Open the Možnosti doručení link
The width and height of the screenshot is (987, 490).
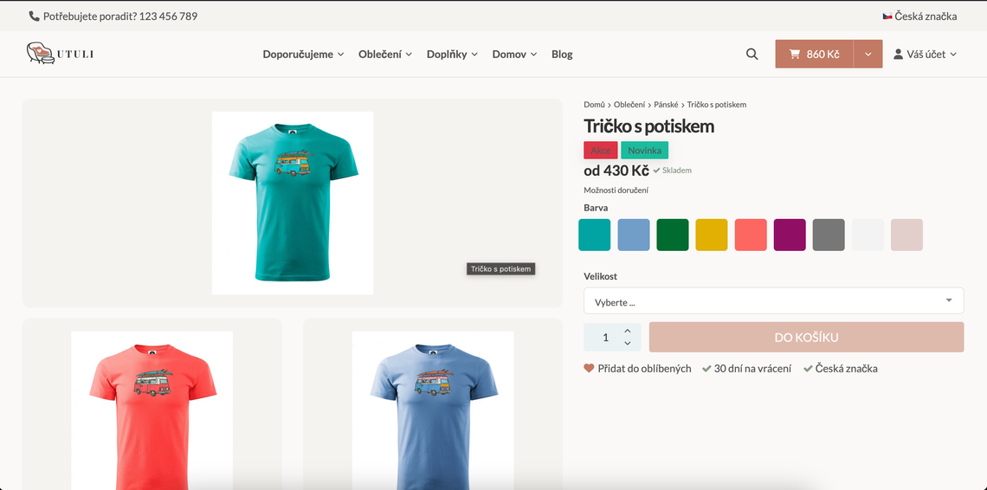pyautogui.click(x=616, y=190)
